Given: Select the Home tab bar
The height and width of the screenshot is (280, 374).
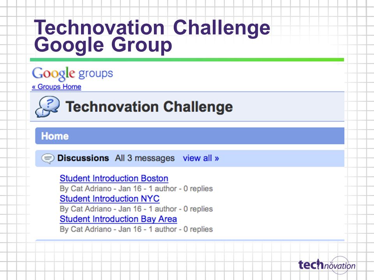Looking at the screenshot, I should [x=190, y=136].
